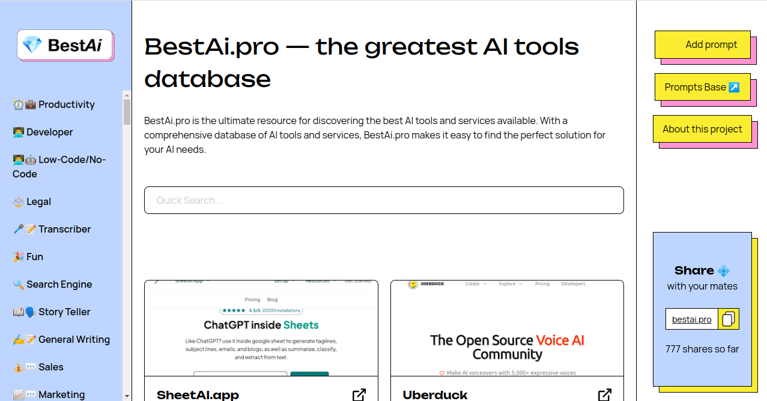This screenshot has width=767, height=401.
Task: Click the 'with your mates' text
Action: (x=702, y=286)
